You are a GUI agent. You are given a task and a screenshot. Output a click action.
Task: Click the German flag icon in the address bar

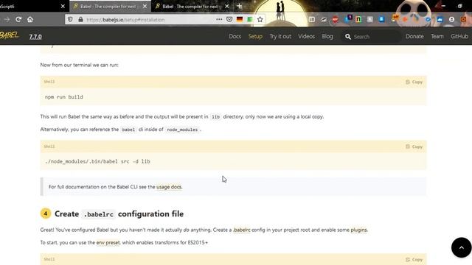point(240,20)
